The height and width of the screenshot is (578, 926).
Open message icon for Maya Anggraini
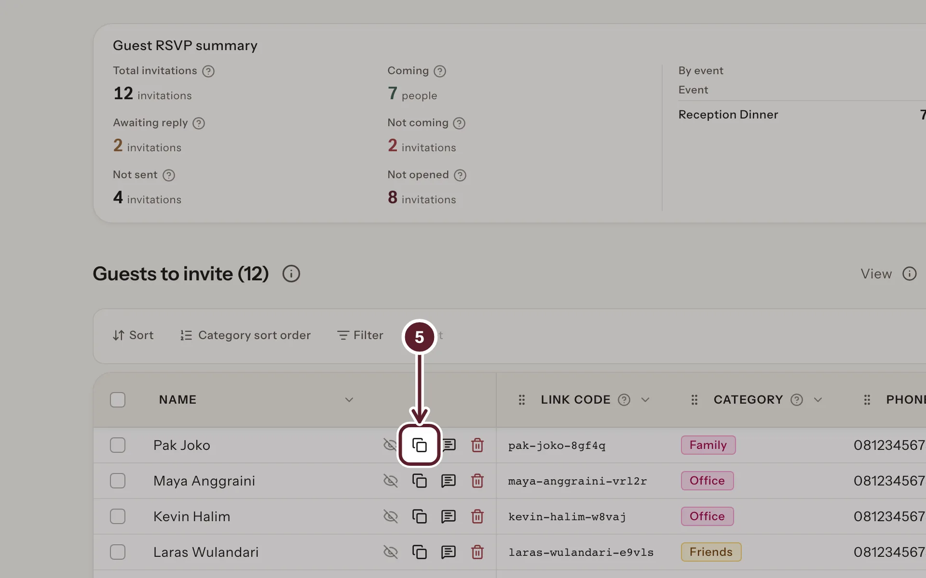(x=449, y=481)
